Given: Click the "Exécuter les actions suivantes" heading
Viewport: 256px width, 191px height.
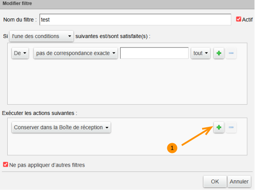Looking at the screenshot, I should tap(39, 113).
